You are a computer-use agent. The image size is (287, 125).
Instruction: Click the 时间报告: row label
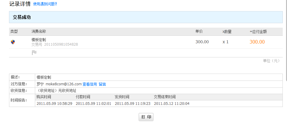[19, 100]
